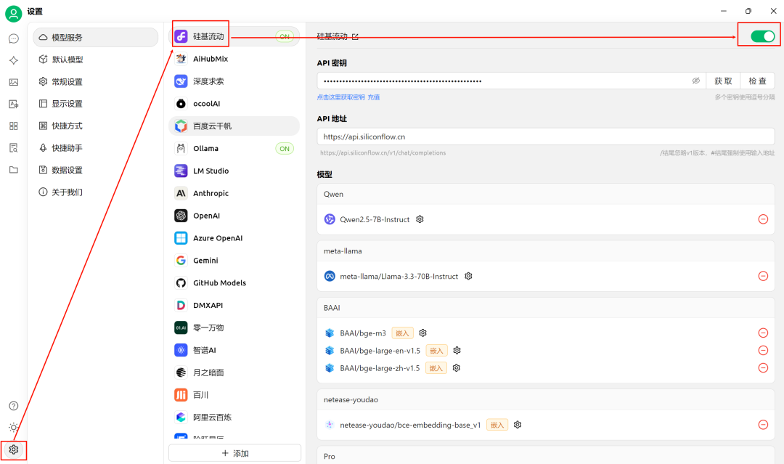Select the Azure OpenAI provider
Image resolution: width=784 pixels, height=464 pixels.
pos(234,238)
